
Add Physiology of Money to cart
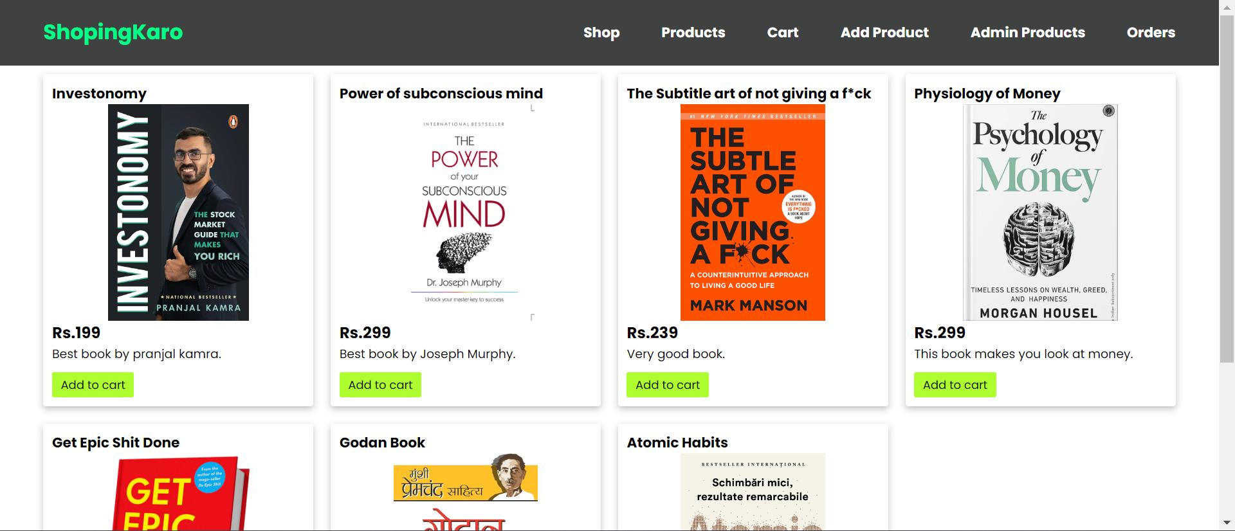[955, 384]
